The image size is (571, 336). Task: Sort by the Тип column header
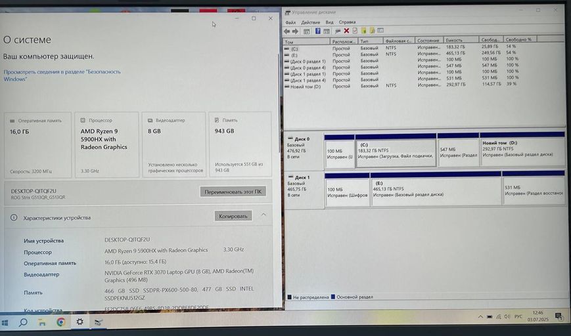point(371,41)
